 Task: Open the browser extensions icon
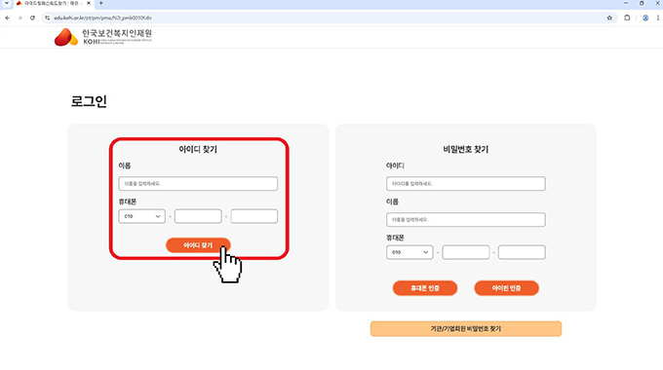tap(627, 18)
